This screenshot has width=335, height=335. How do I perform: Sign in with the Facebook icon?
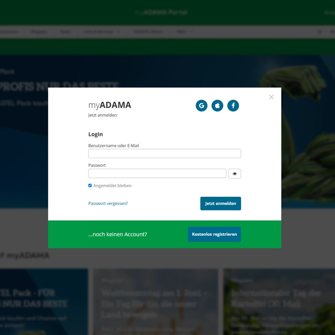tap(233, 106)
